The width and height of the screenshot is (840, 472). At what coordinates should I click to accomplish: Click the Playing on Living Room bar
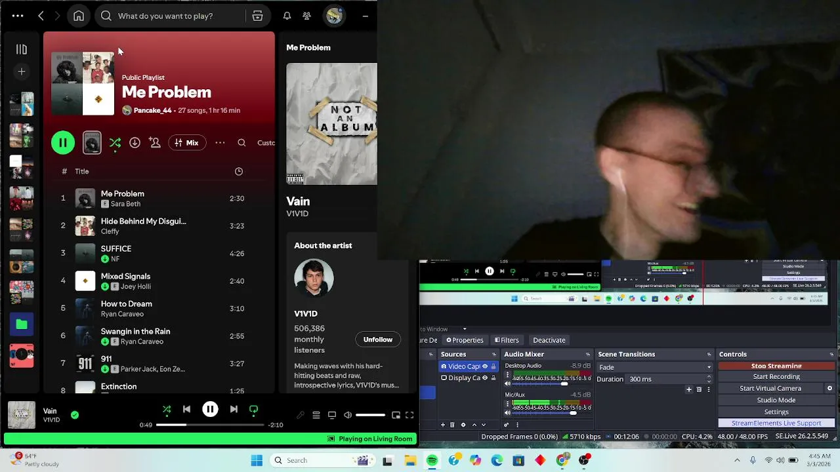pyautogui.click(x=210, y=439)
